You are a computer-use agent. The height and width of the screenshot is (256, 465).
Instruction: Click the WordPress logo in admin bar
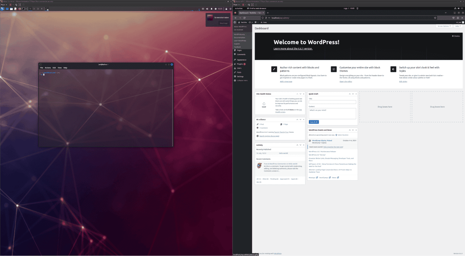pos(235,22)
